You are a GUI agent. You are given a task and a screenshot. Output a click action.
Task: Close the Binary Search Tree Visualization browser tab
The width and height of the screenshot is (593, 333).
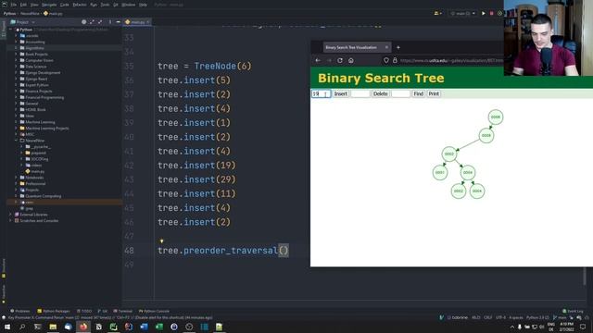tap(386, 47)
